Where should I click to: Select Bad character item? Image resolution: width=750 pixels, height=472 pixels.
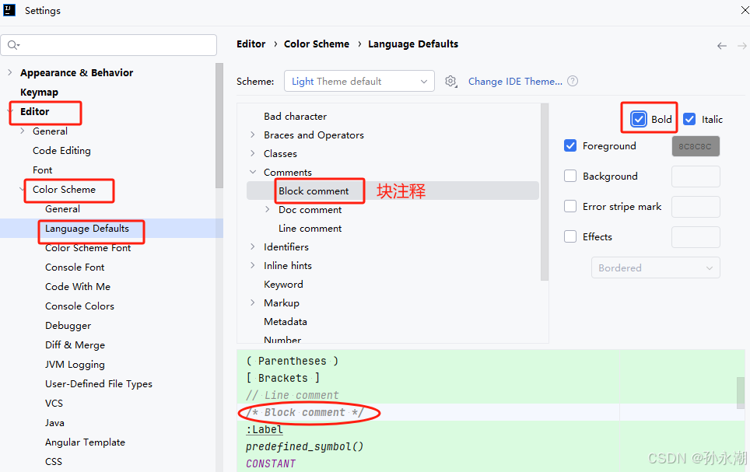coord(295,116)
